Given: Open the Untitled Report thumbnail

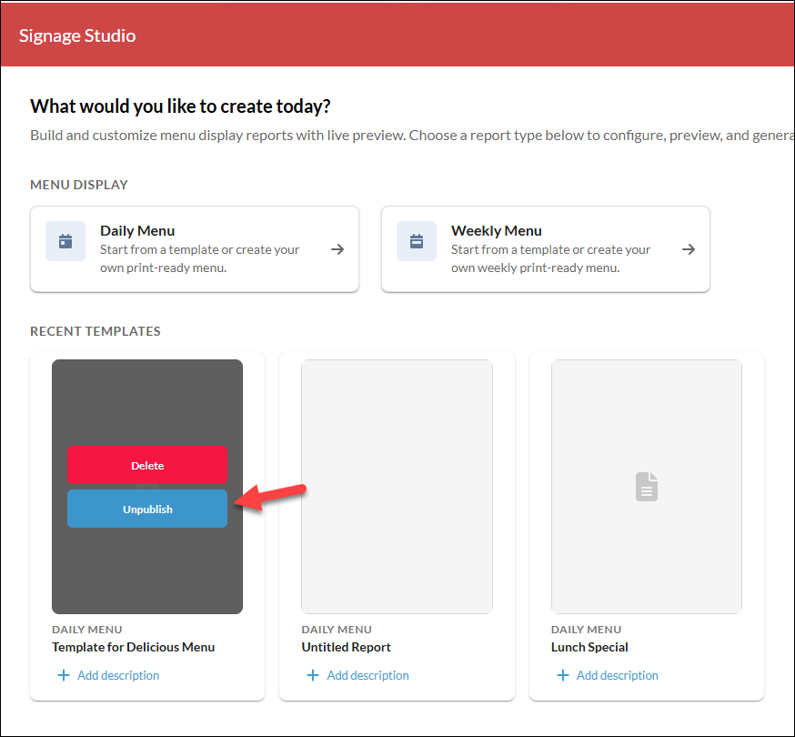Looking at the screenshot, I should pos(397,487).
